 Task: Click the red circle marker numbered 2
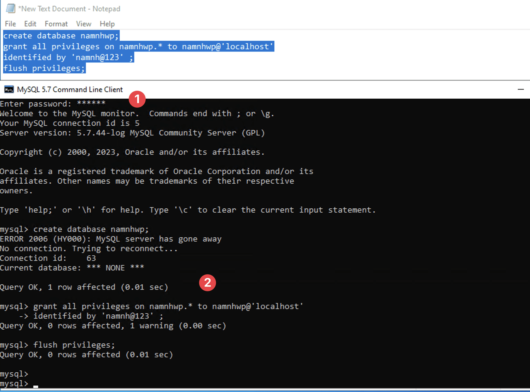[207, 283]
